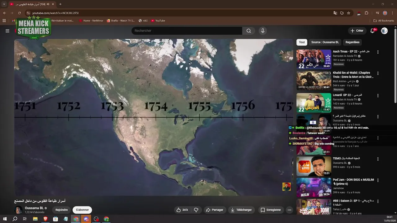Open #BB Saison 3 EP 1 thumbnail
The image size is (397, 223).
pos(314,207)
